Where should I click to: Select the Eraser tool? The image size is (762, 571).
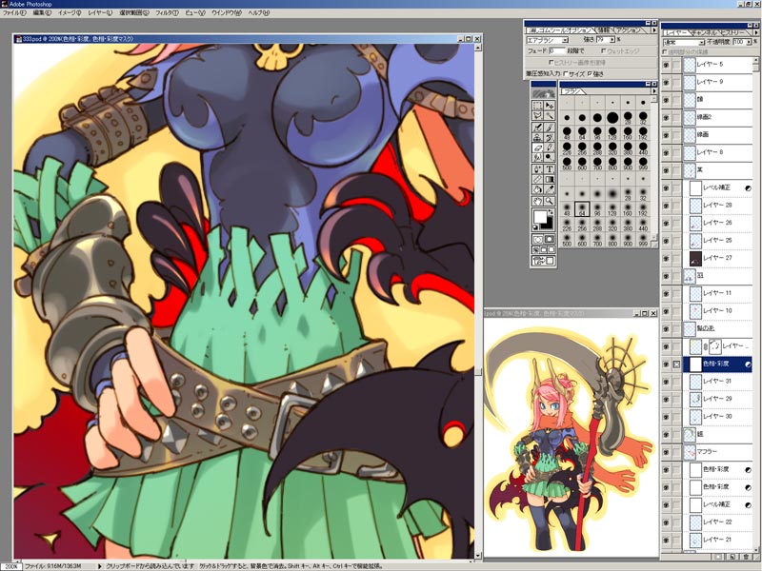537,148
